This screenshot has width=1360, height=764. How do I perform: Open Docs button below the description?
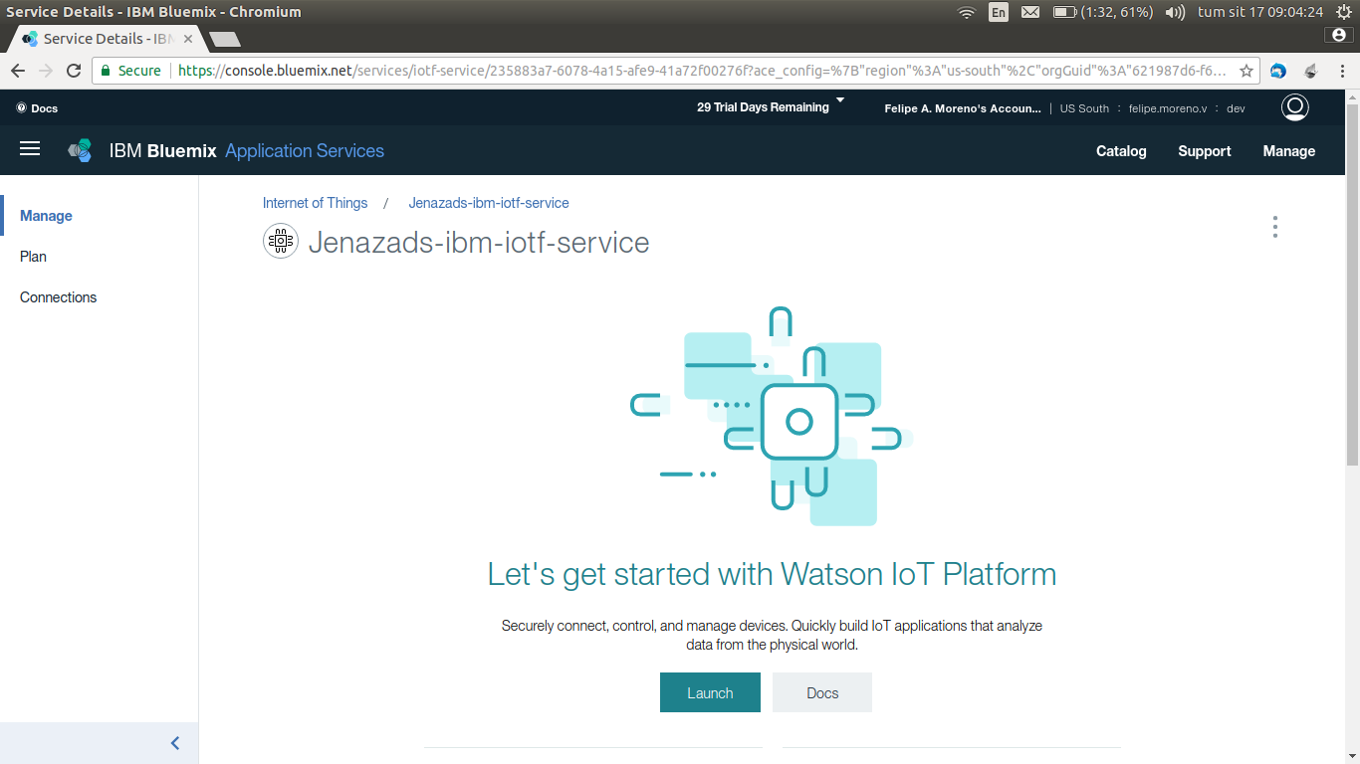coord(822,692)
